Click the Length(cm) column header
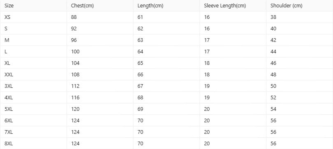333x149 pixels. [150, 6]
